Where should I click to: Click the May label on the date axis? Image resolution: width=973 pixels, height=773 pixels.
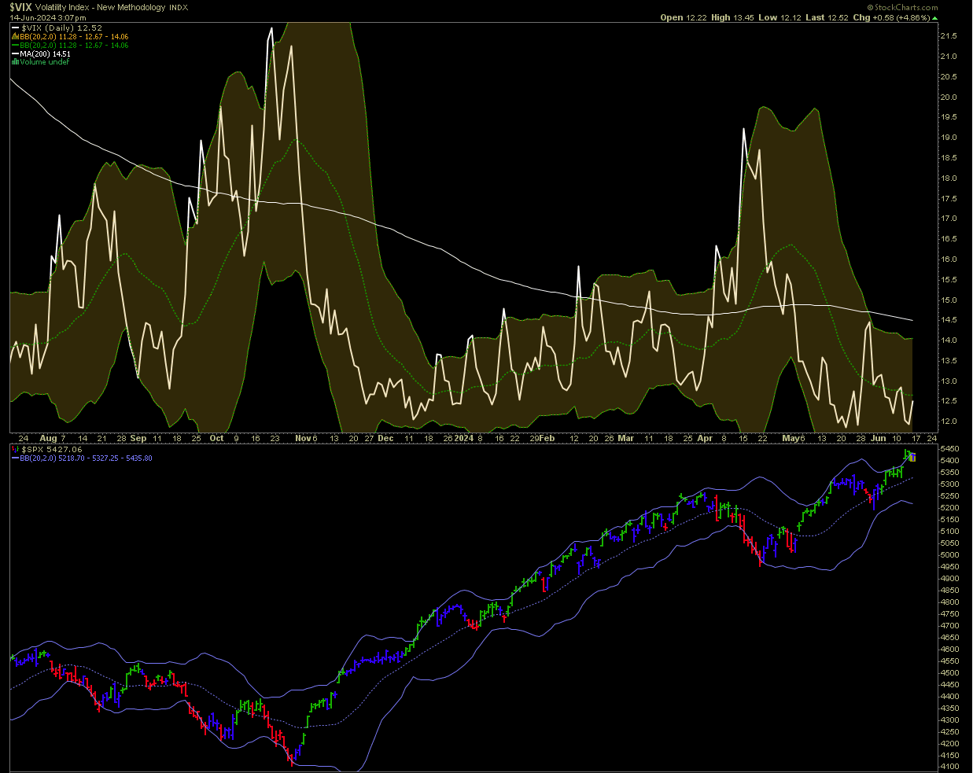pos(790,438)
